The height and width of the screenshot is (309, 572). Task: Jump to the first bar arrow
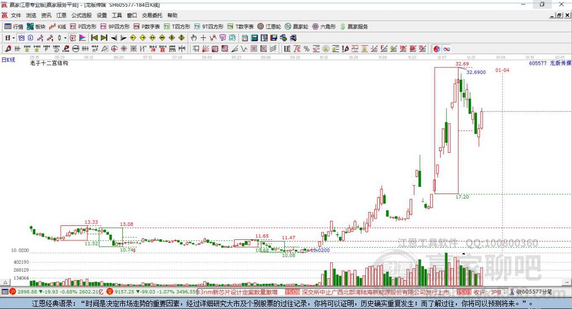94,37
